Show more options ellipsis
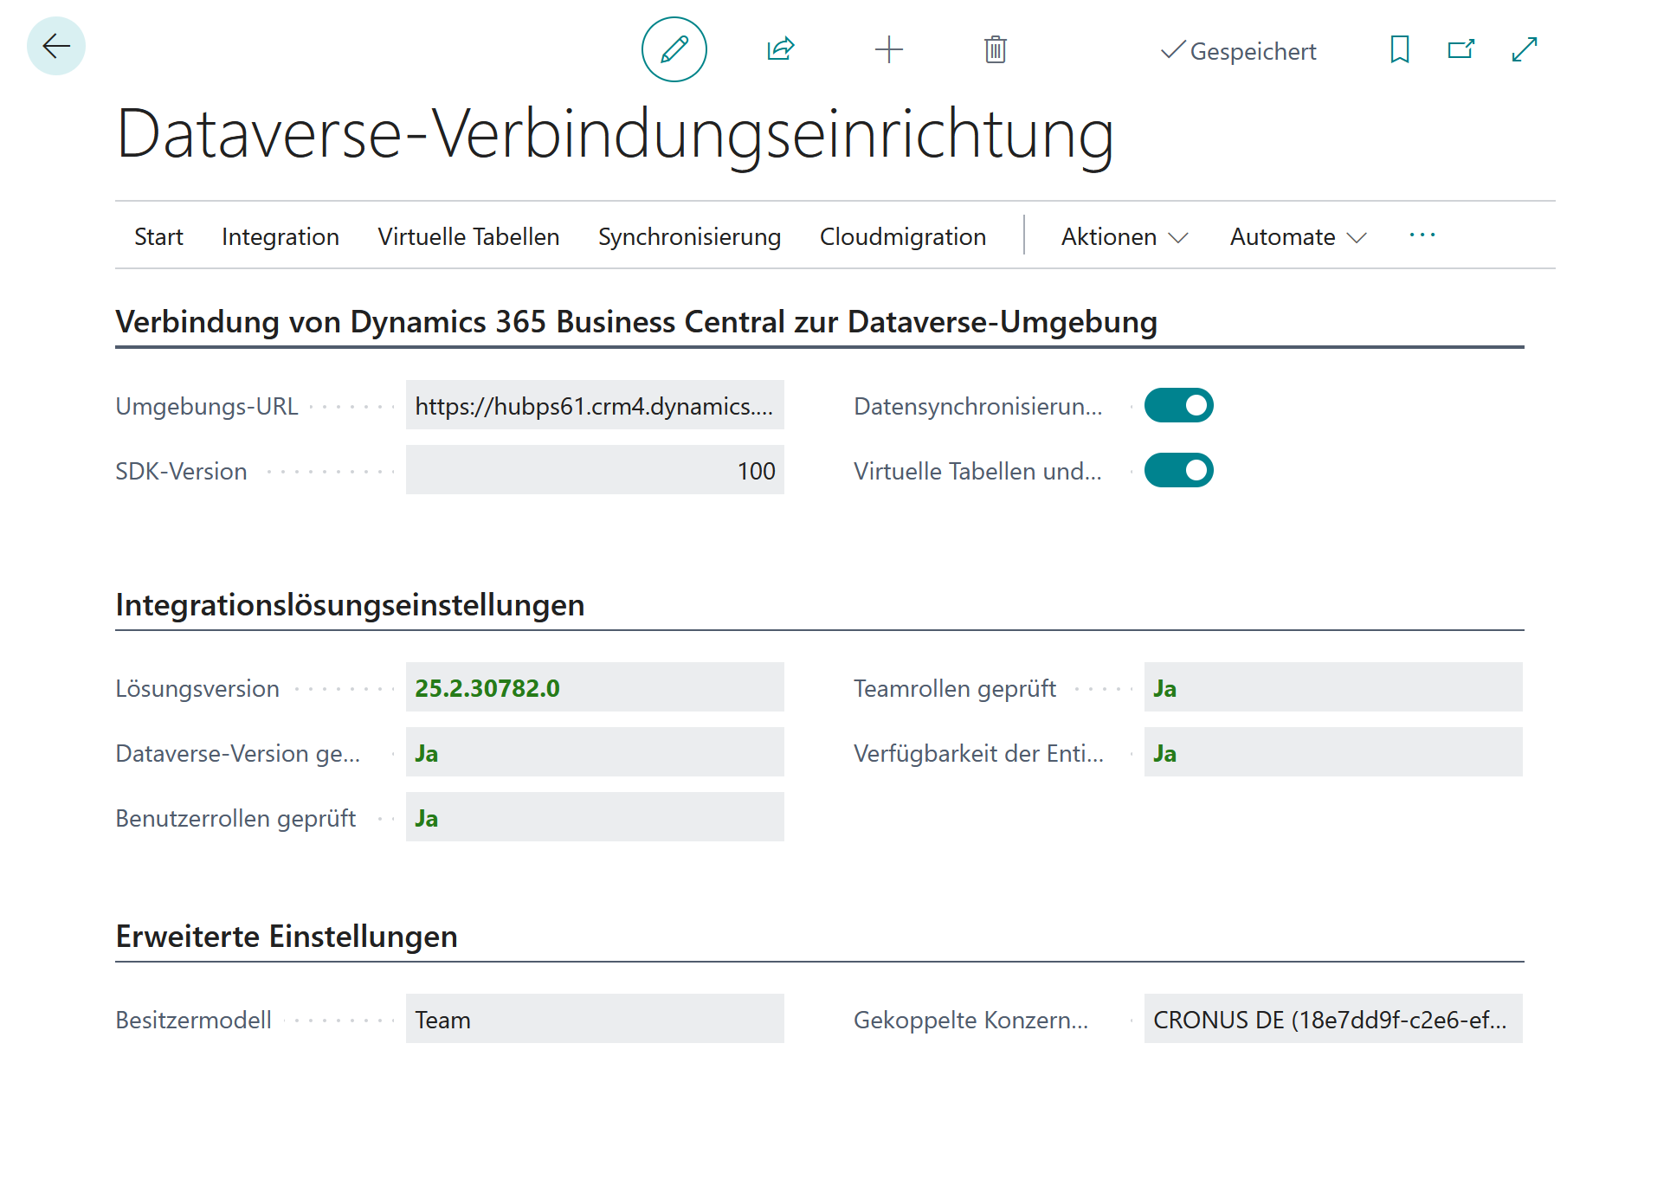Screen dimensions: 1670x1185 point(1422,235)
